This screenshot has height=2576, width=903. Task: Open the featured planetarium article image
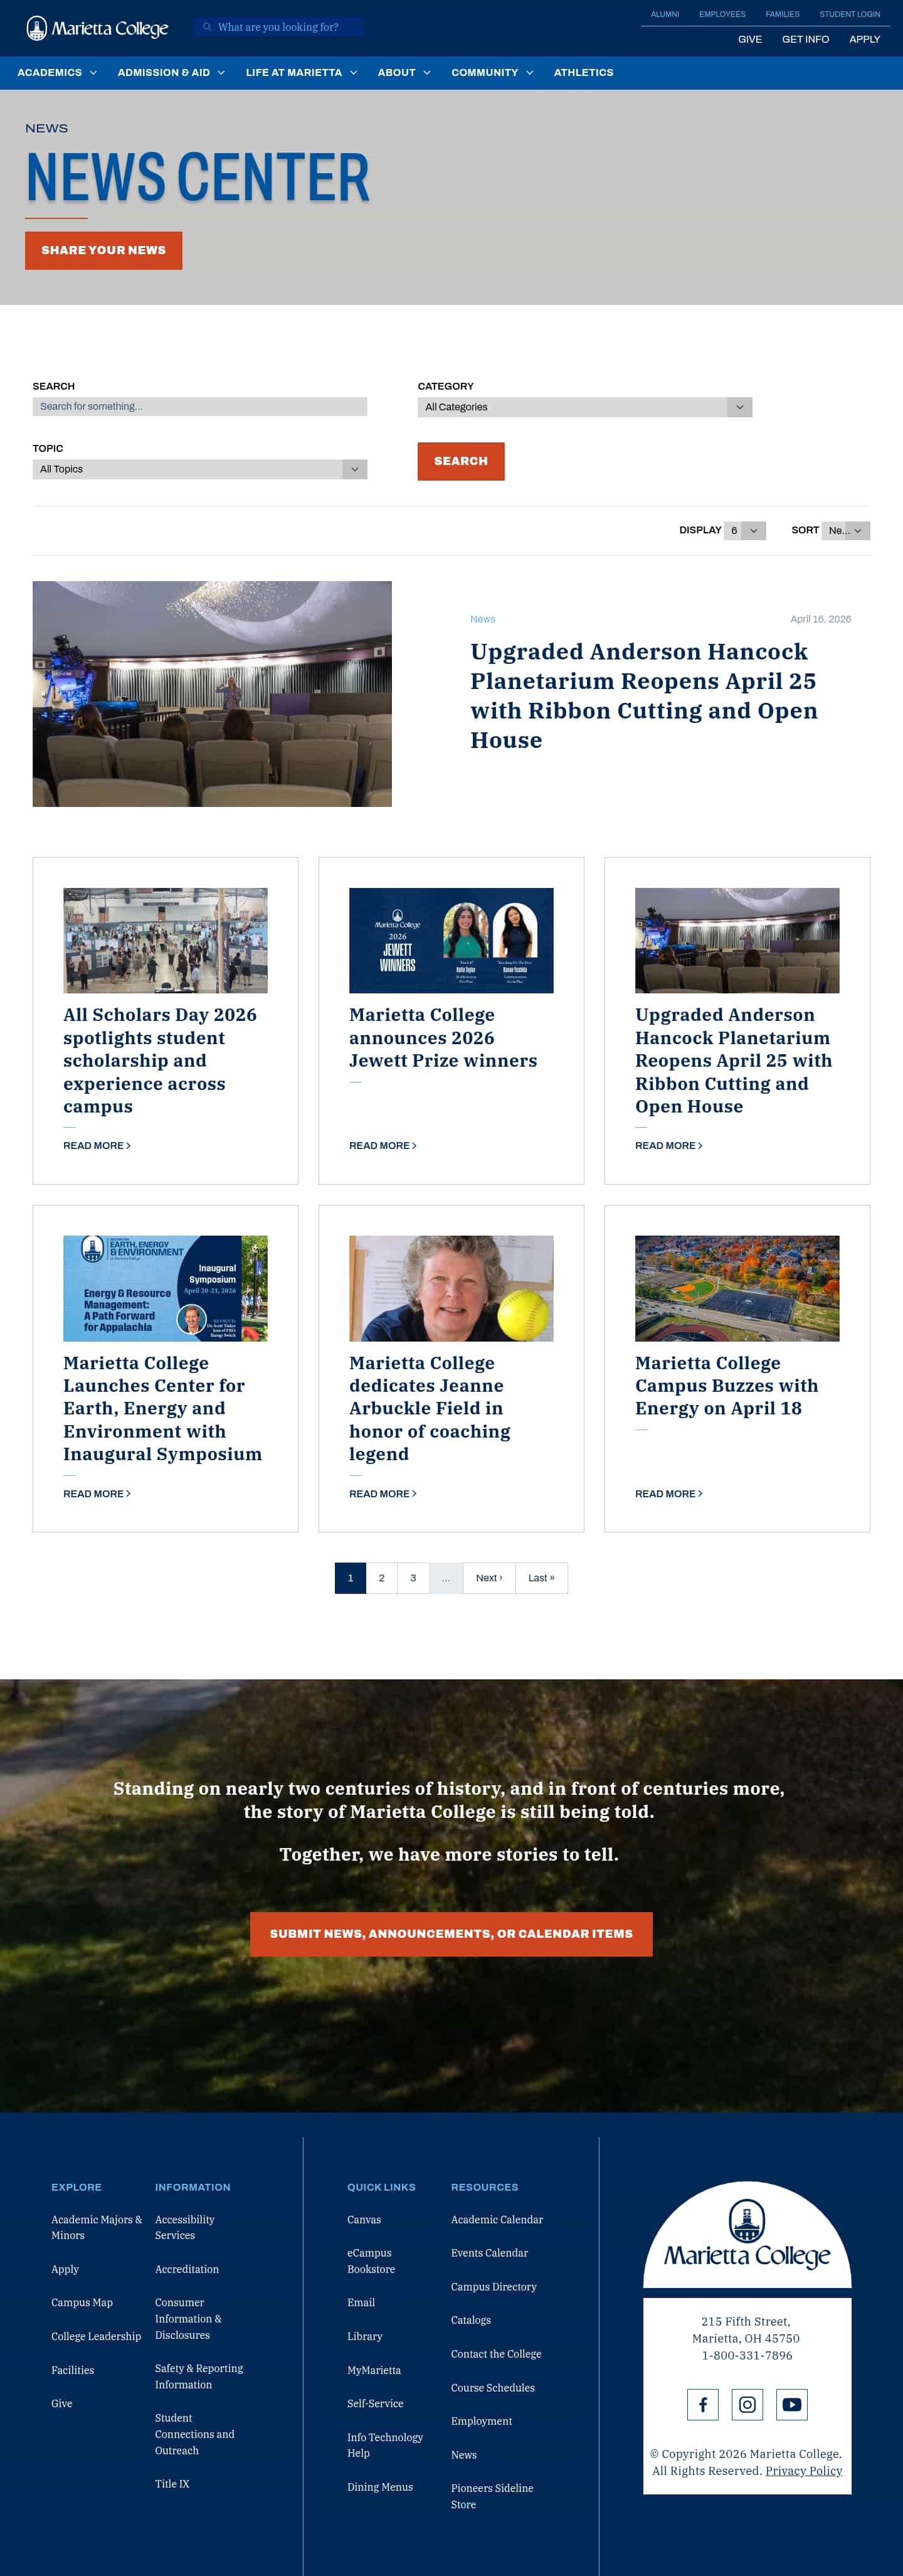pyautogui.click(x=212, y=694)
